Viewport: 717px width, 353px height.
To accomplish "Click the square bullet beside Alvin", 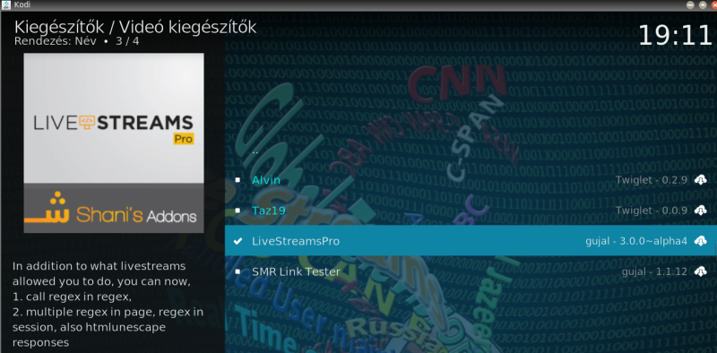I will tap(238, 180).
